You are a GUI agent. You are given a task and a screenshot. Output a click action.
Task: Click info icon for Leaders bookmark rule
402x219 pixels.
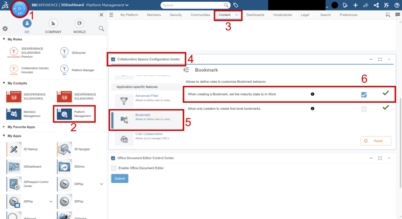(312, 109)
